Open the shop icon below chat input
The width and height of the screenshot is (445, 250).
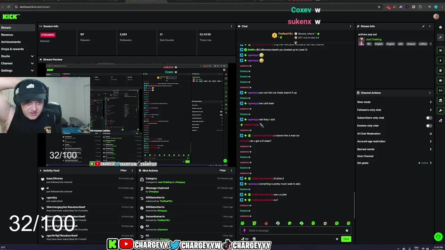[254, 239]
